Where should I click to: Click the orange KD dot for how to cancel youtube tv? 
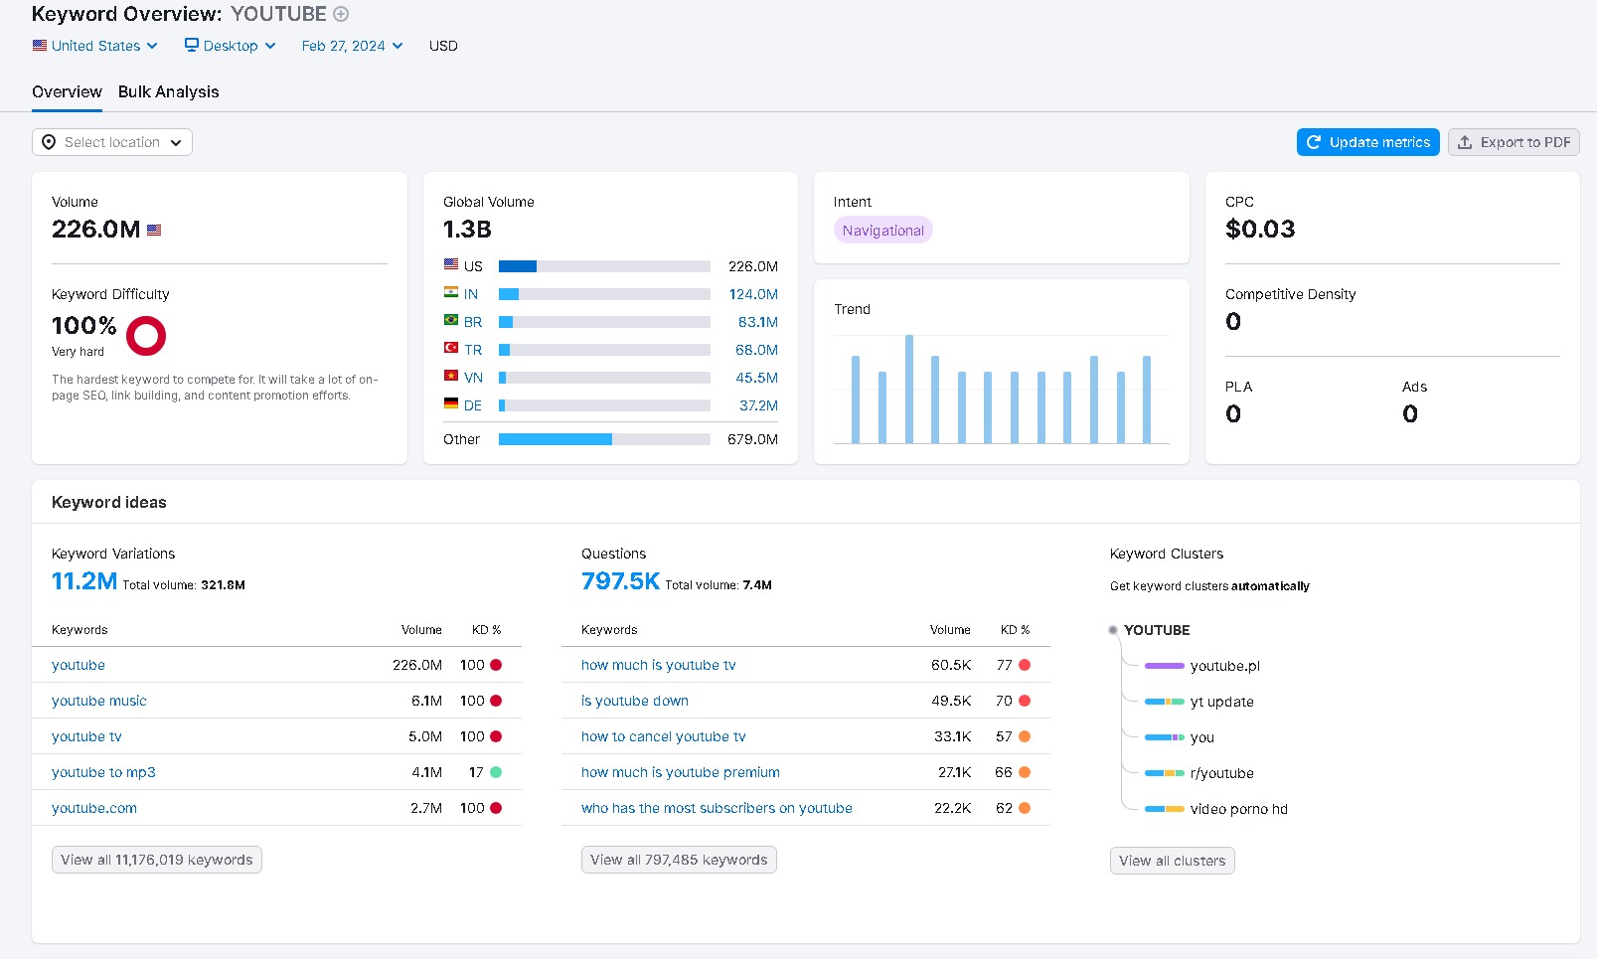coord(1025,736)
